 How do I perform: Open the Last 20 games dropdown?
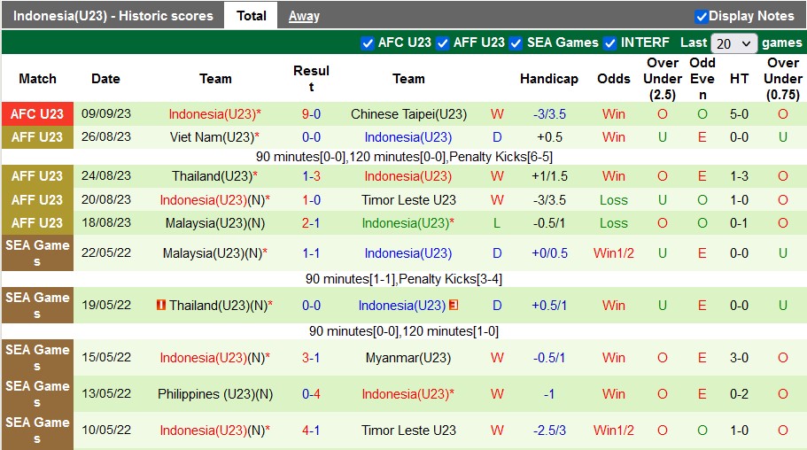point(734,43)
